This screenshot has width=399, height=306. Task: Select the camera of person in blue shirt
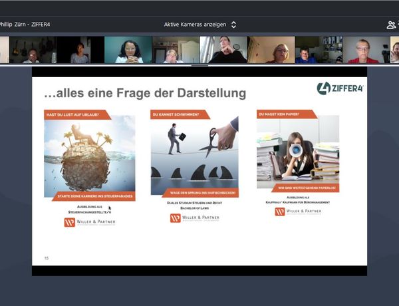306,50
